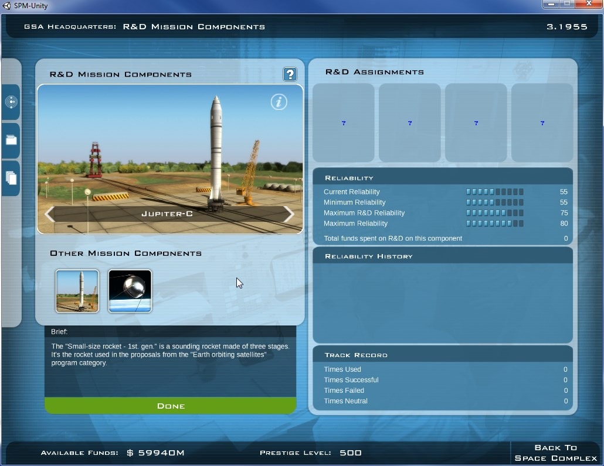Click the third R&D assignment slot
Viewport: 604px width, 466px height.
[476, 123]
